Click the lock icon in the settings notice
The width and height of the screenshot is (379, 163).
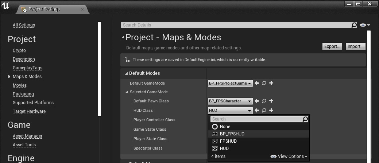pos(127,60)
